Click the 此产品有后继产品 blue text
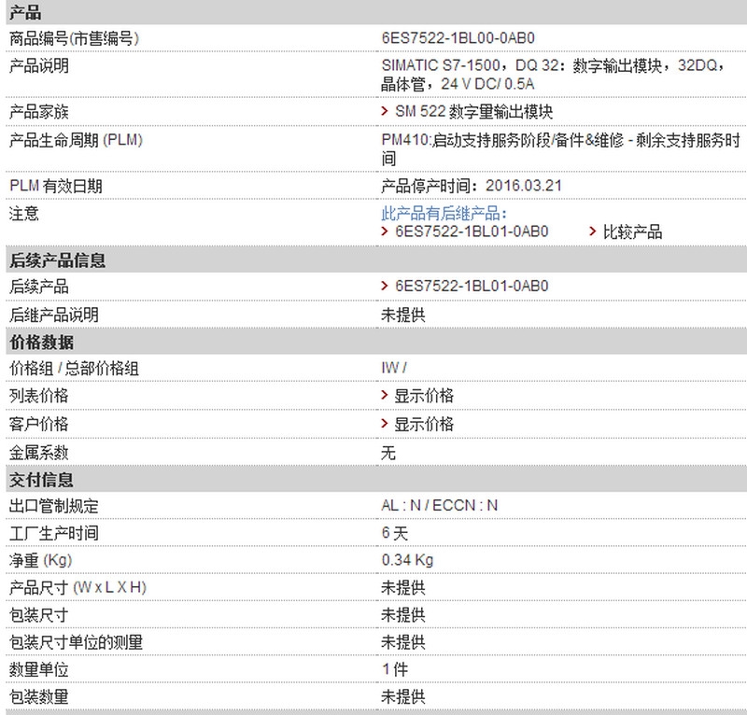This screenshot has width=747, height=715. pos(444,213)
